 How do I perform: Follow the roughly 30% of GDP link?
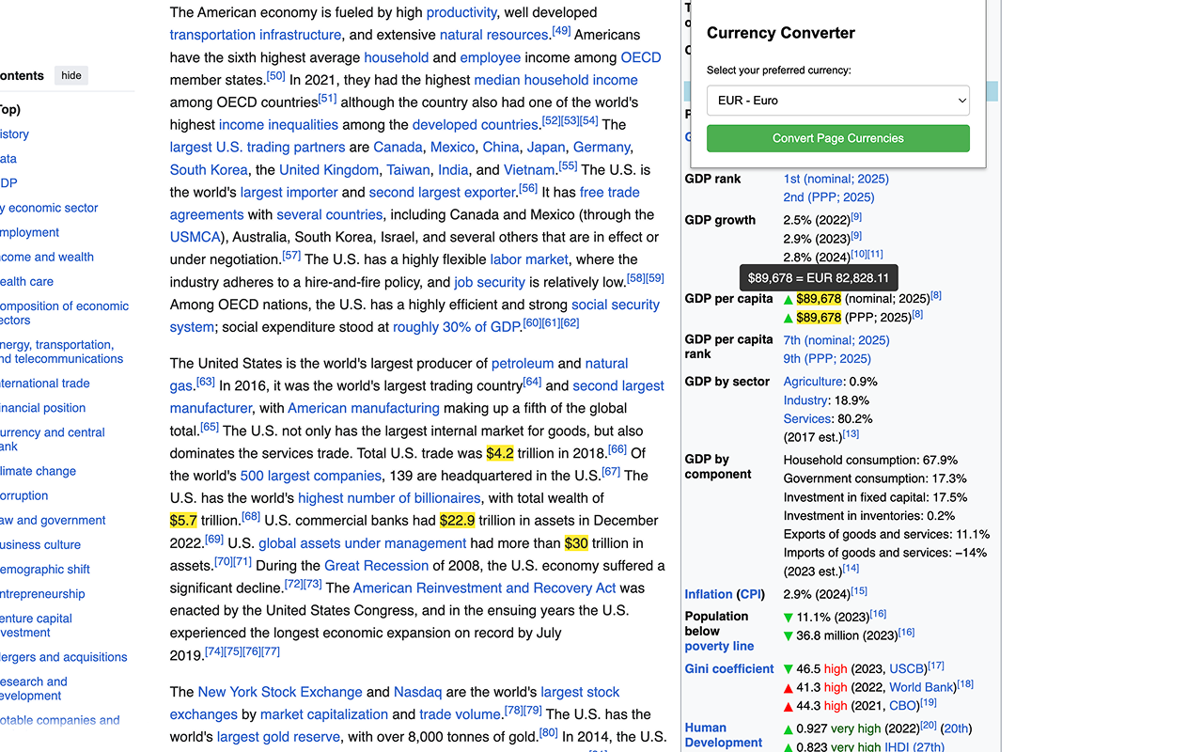tap(456, 327)
